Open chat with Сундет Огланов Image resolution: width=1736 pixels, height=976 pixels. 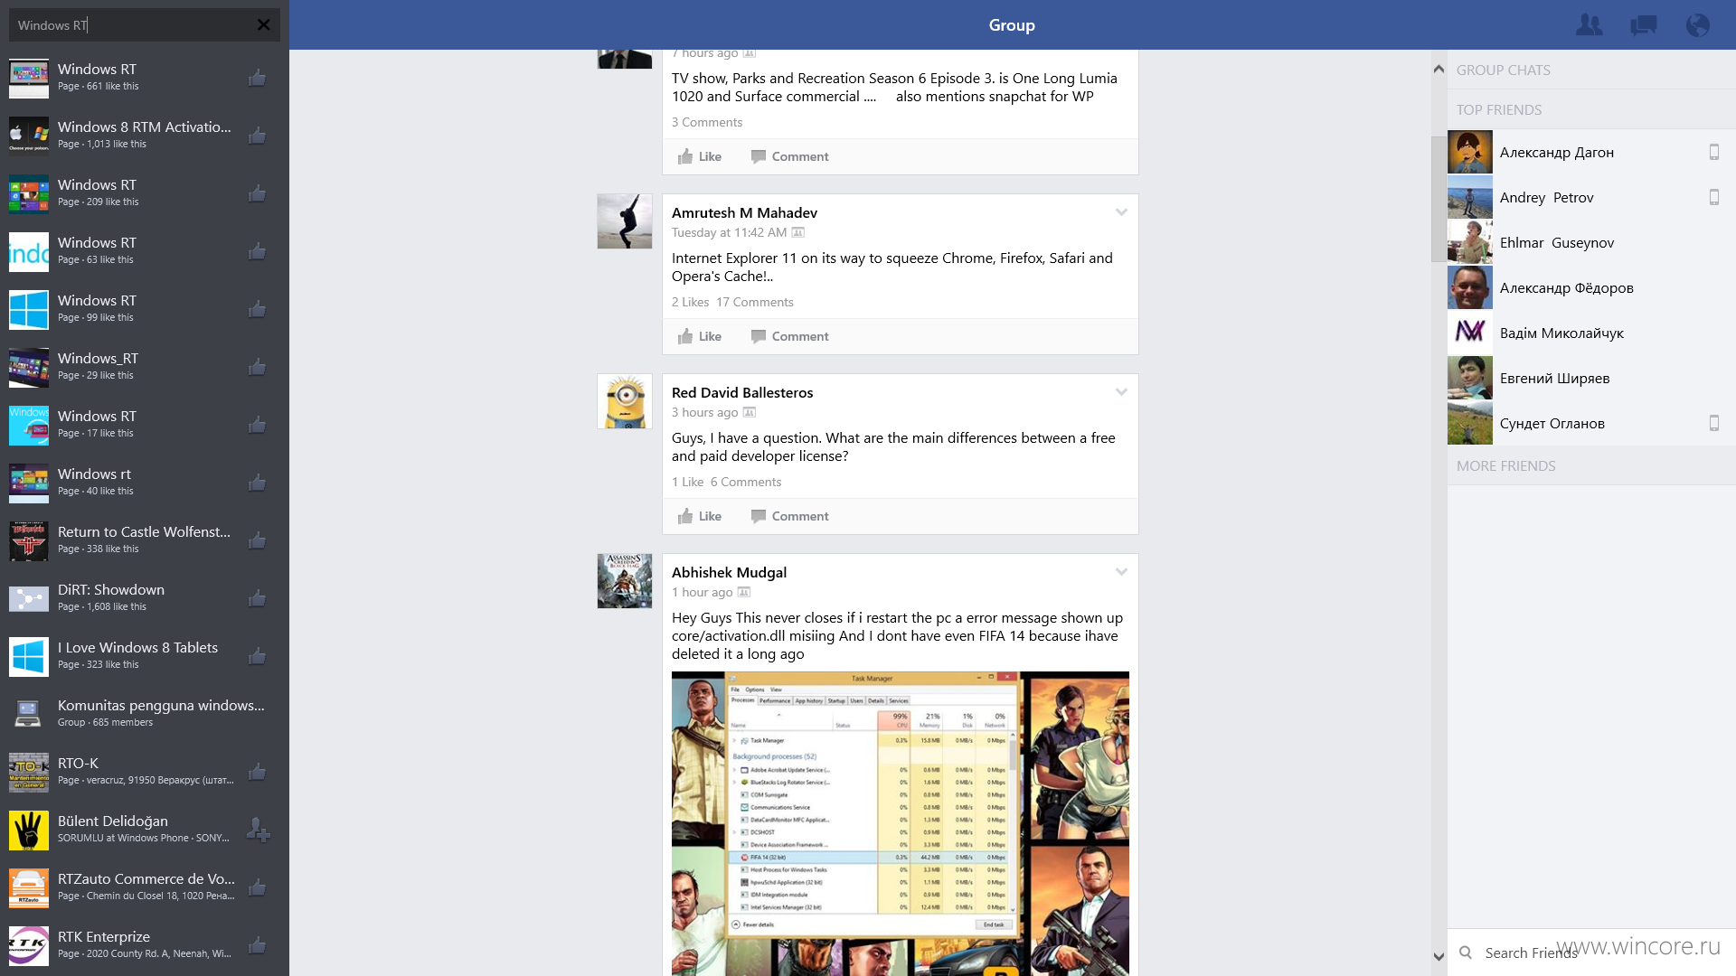(1591, 423)
